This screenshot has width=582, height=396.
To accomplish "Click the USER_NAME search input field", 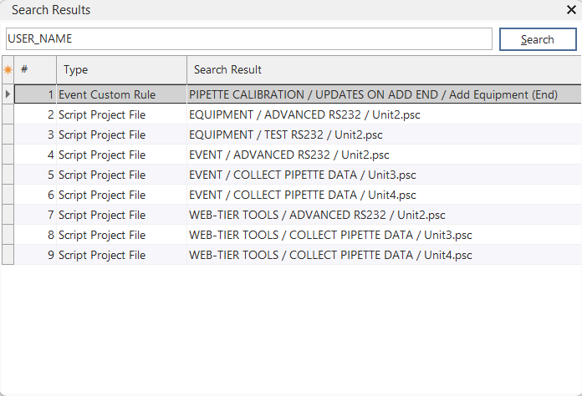I will coord(248,39).
